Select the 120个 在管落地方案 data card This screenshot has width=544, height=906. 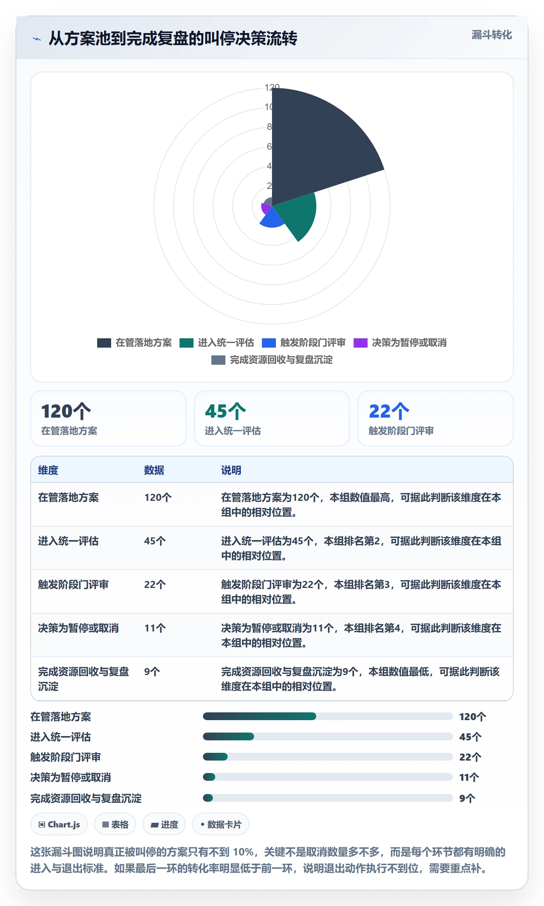pos(108,418)
